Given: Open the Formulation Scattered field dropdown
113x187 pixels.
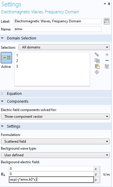Looking at the screenshot, I should (55, 141).
